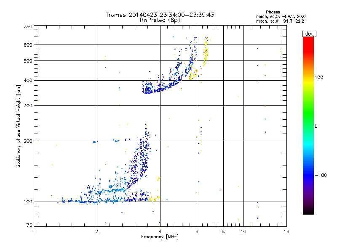Click the y-axis tick label '600'
The width and height of the screenshot is (337, 252).
pos(28,45)
